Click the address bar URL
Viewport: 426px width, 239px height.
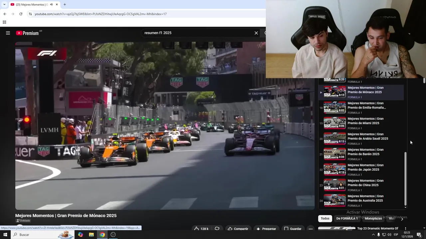(x=101, y=14)
